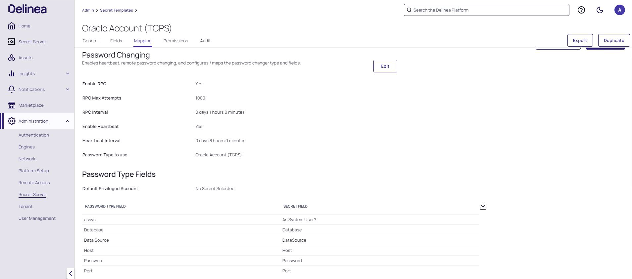Collapse the sidebar with arrow button
Viewport: 632px width, 279px height.
[70, 273]
